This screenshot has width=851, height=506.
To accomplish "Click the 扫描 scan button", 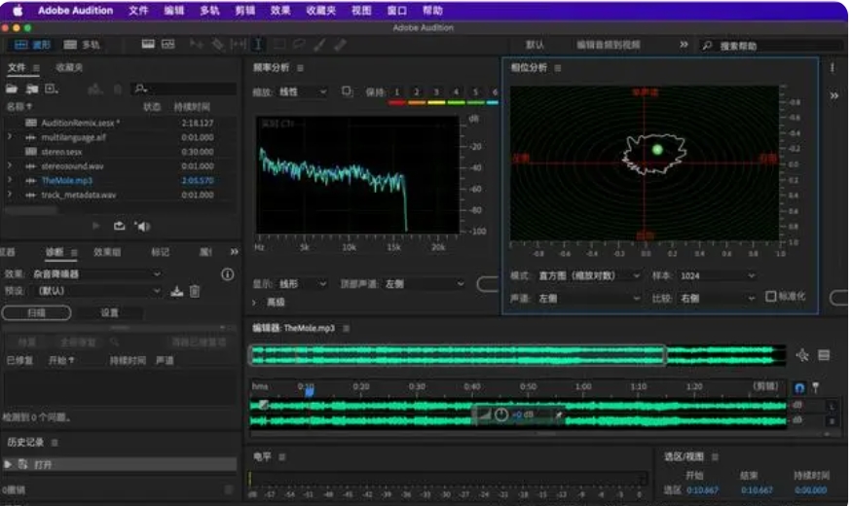I will [36, 313].
